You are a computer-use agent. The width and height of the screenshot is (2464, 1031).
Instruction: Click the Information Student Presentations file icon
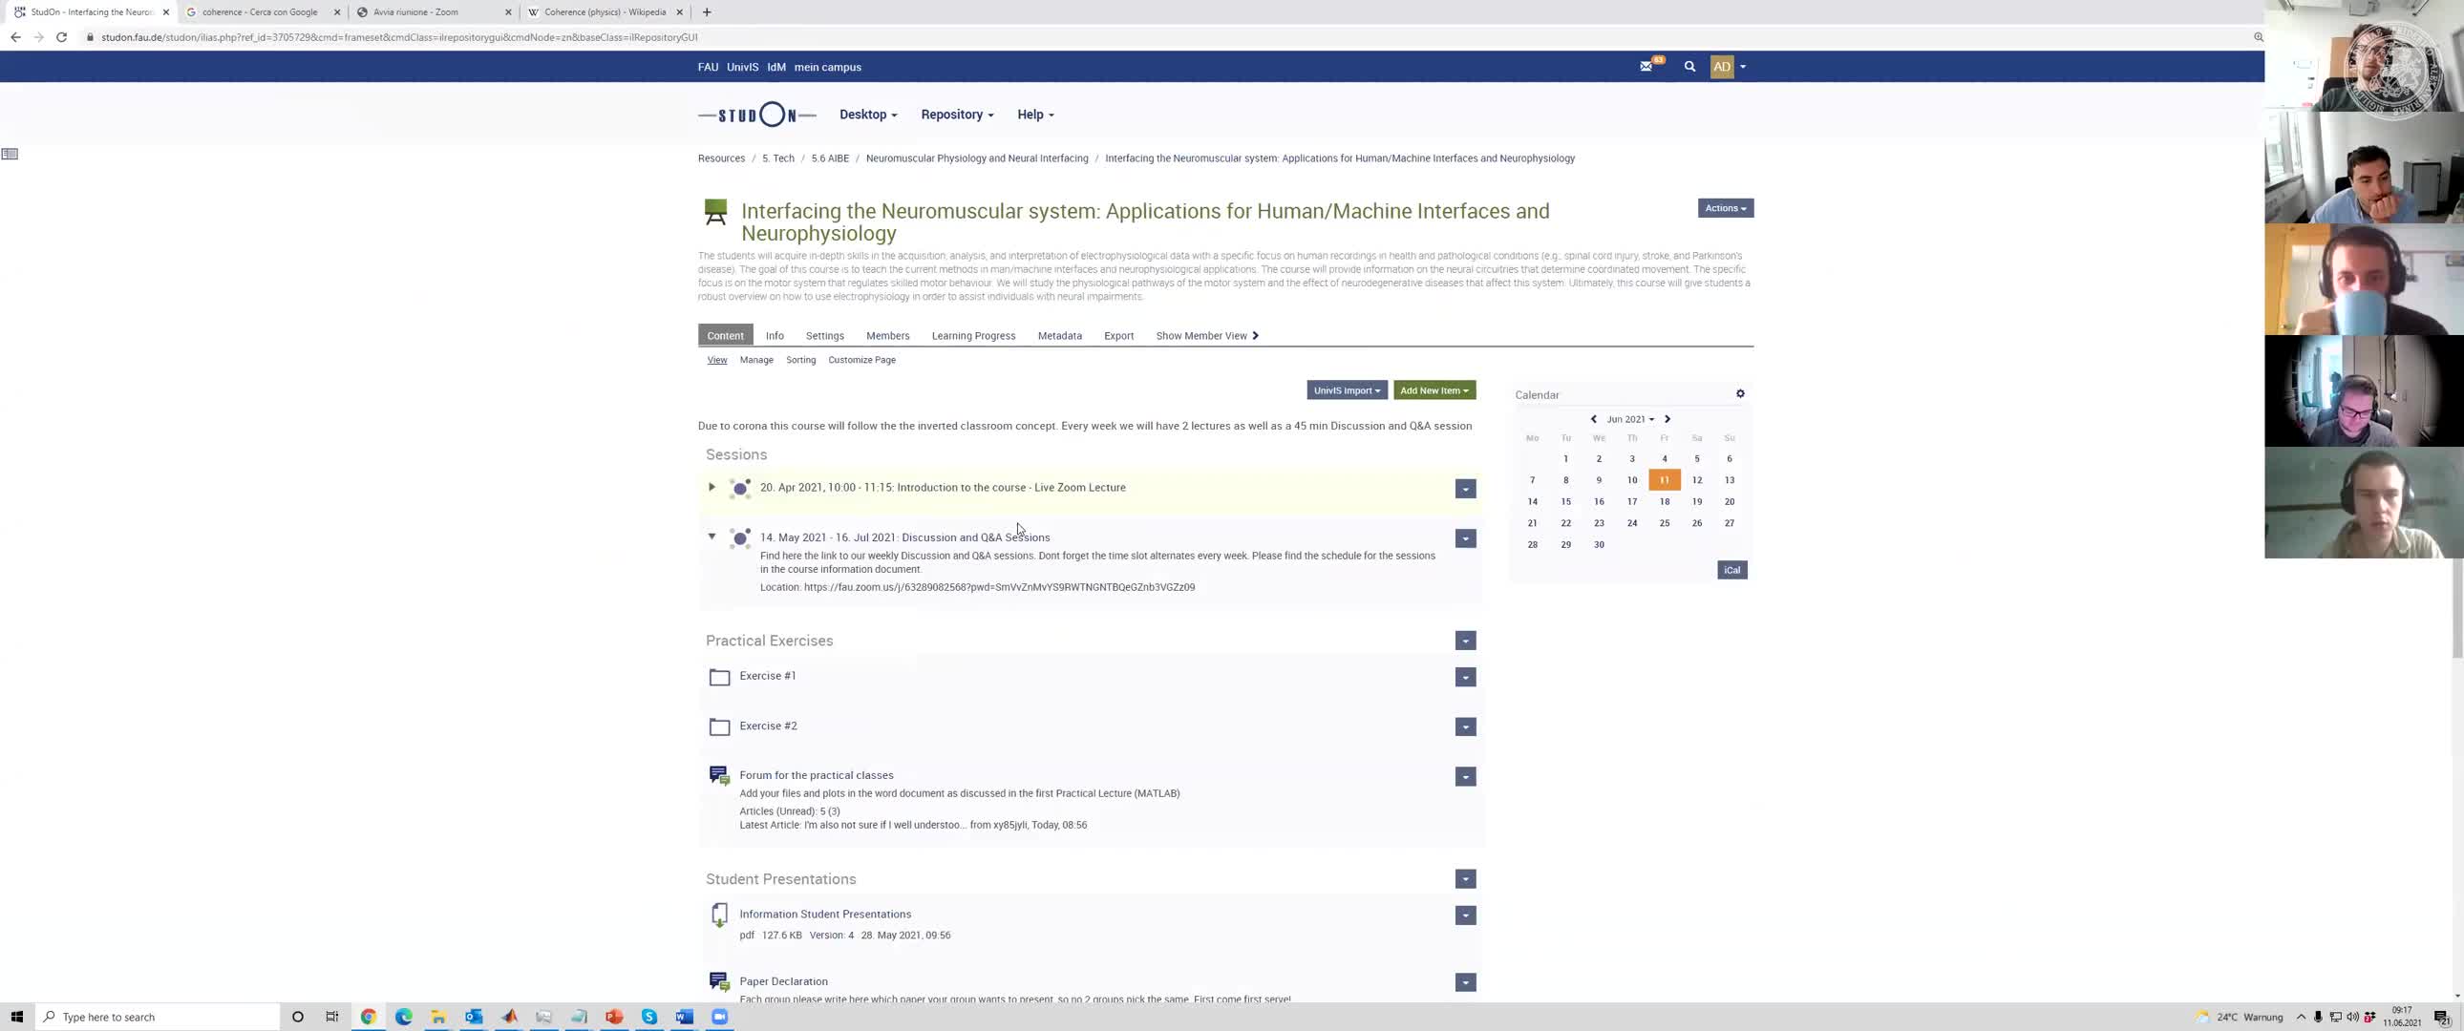pos(719,915)
